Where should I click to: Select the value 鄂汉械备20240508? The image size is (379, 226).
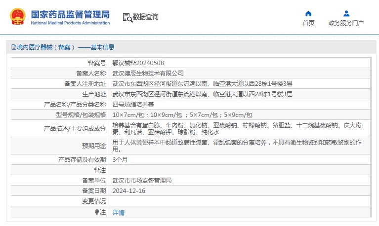point(138,63)
